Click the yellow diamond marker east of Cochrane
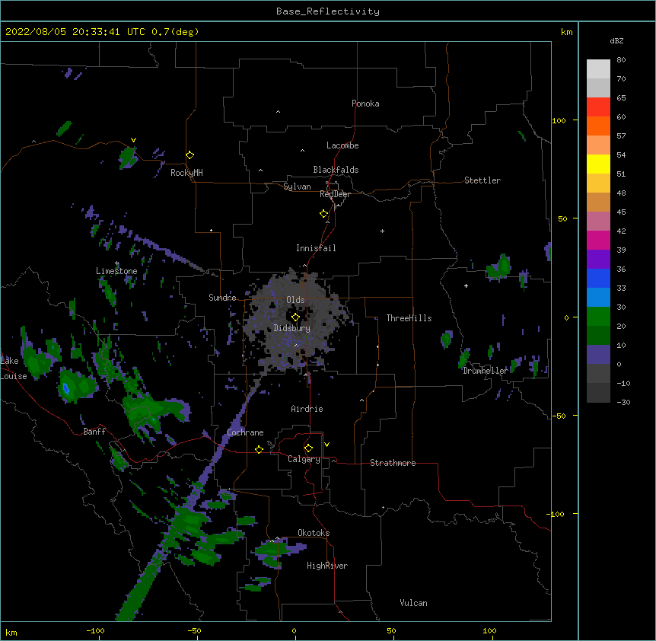The width and height of the screenshot is (656, 641). [x=259, y=449]
